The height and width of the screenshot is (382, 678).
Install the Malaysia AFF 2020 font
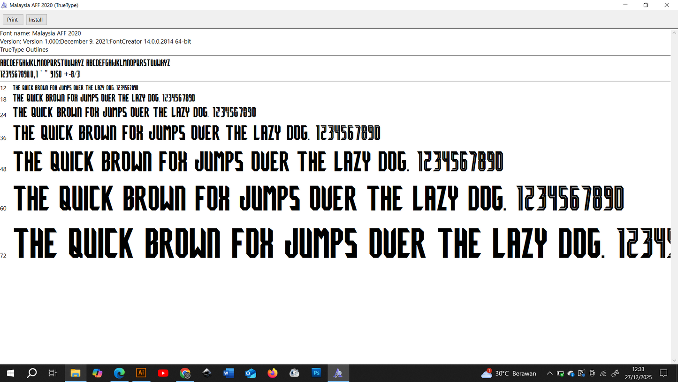[x=36, y=20]
